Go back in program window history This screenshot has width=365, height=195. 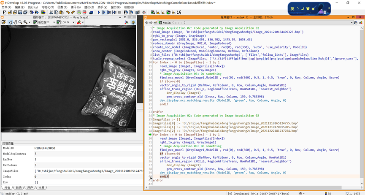pos(146,23)
